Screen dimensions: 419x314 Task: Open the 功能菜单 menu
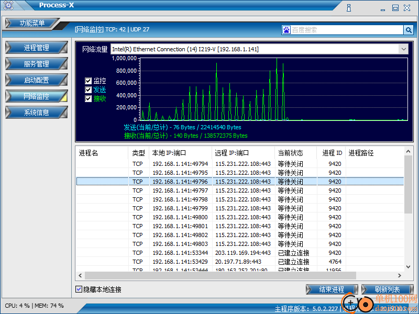click(x=31, y=23)
